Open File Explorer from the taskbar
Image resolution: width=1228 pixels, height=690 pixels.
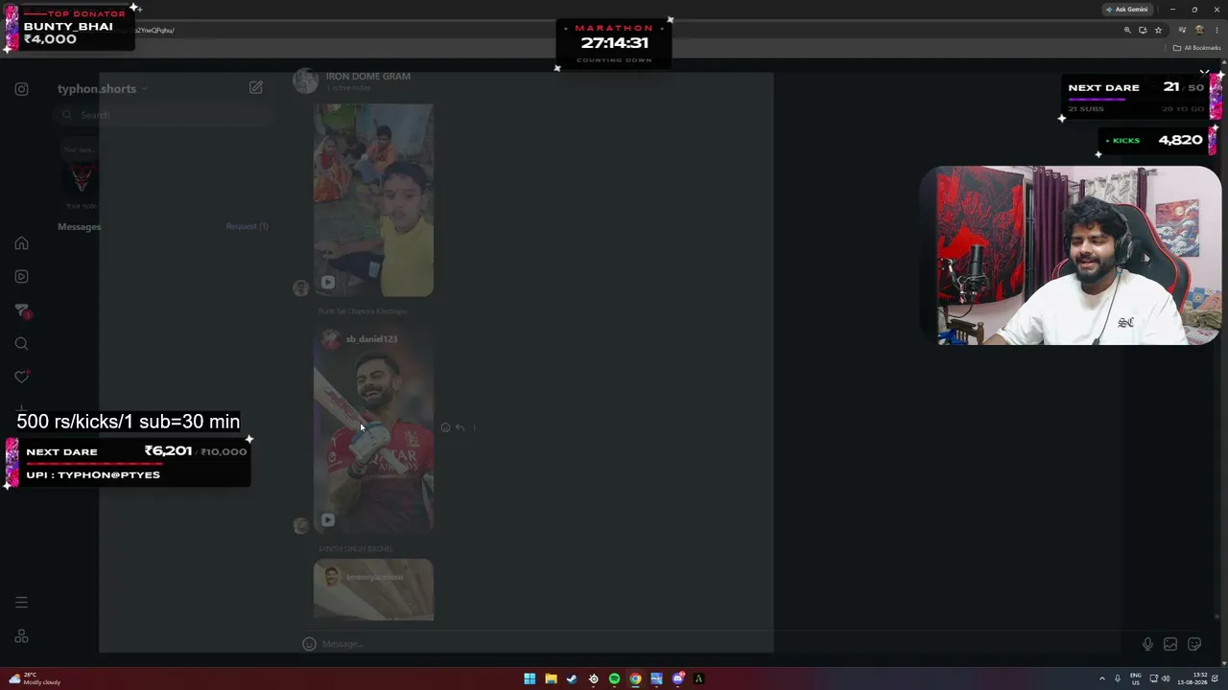(551, 678)
